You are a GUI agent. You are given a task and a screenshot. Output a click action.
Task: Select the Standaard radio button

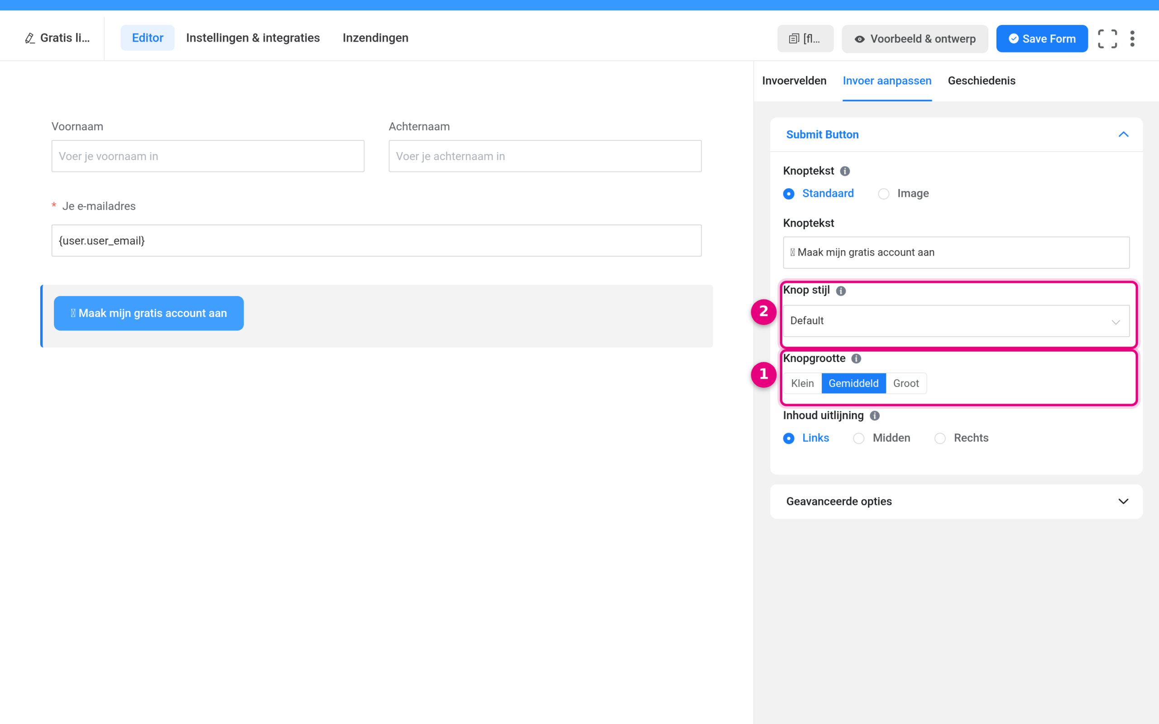coord(788,194)
